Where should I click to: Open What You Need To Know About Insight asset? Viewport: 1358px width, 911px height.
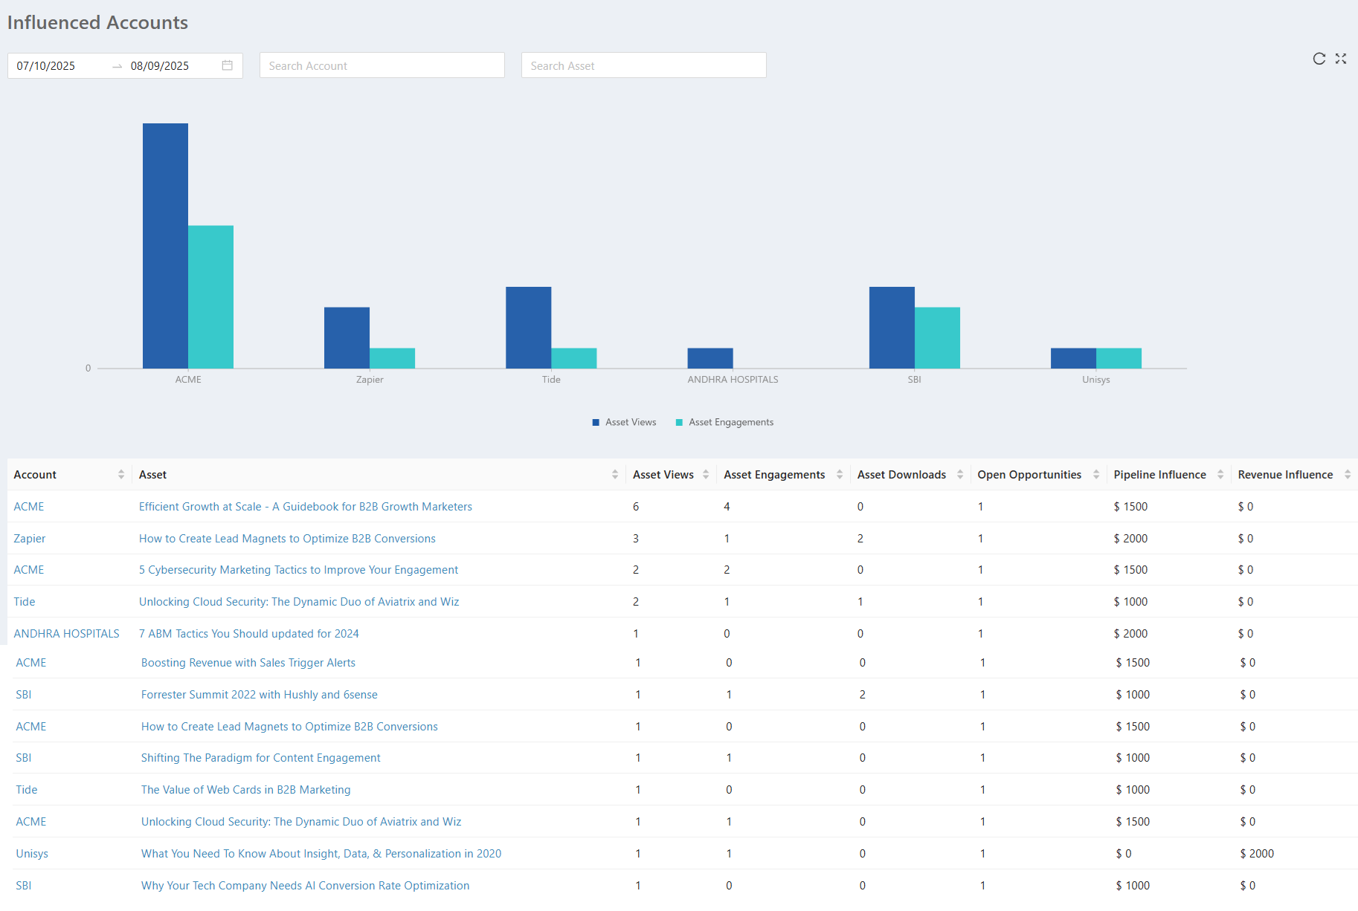tap(321, 854)
